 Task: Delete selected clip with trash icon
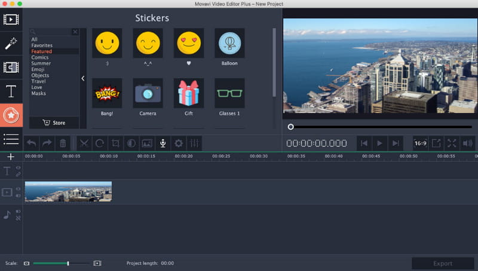point(63,143)
